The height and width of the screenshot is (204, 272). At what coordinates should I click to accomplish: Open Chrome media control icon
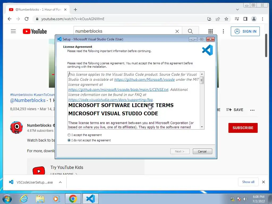point(237,19)
